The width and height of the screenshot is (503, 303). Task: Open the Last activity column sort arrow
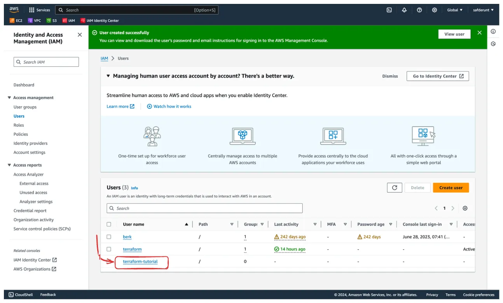coord(315,224)
